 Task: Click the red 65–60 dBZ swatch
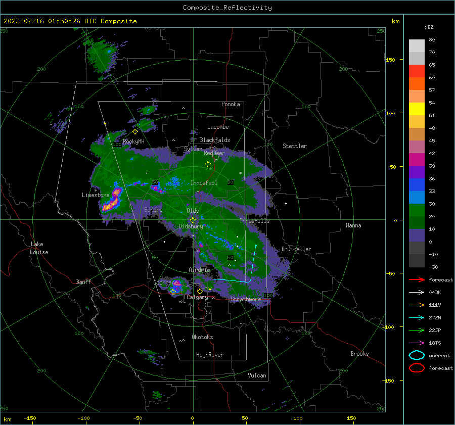[417, 71]
